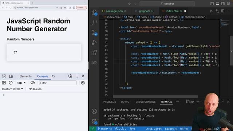
Task: Switch to the Elements tab
Action: [25, 76]
